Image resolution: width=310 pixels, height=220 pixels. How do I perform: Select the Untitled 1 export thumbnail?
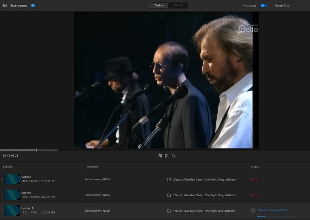pyautogui.click(x=12, y=211)
